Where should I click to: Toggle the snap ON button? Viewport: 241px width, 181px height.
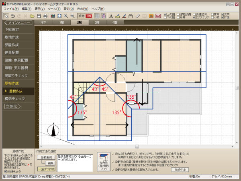(x=85, y=16)
